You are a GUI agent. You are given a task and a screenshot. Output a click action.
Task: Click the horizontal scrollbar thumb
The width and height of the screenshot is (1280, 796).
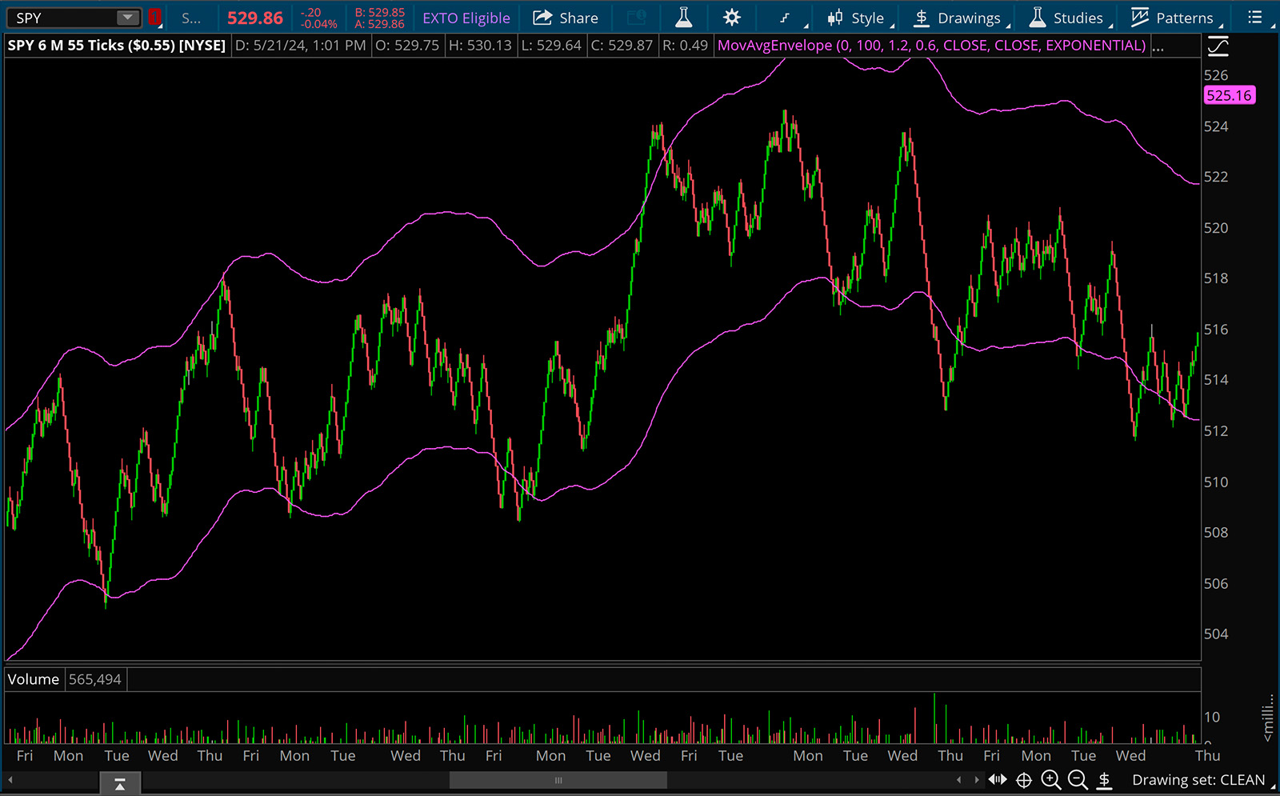click(558, 780)
